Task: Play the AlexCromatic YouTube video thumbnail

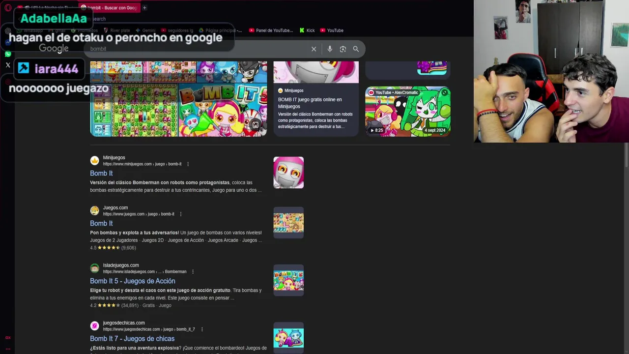Action: (x=407, y=112)
